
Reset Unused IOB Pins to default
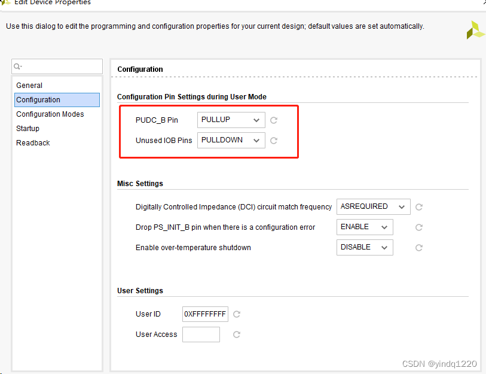pyautogui.click(x=274, y=141)
